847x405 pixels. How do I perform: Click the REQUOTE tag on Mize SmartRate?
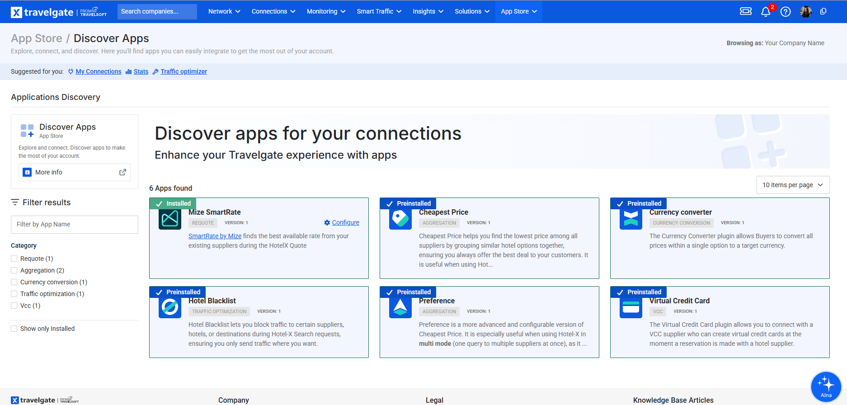203,223
